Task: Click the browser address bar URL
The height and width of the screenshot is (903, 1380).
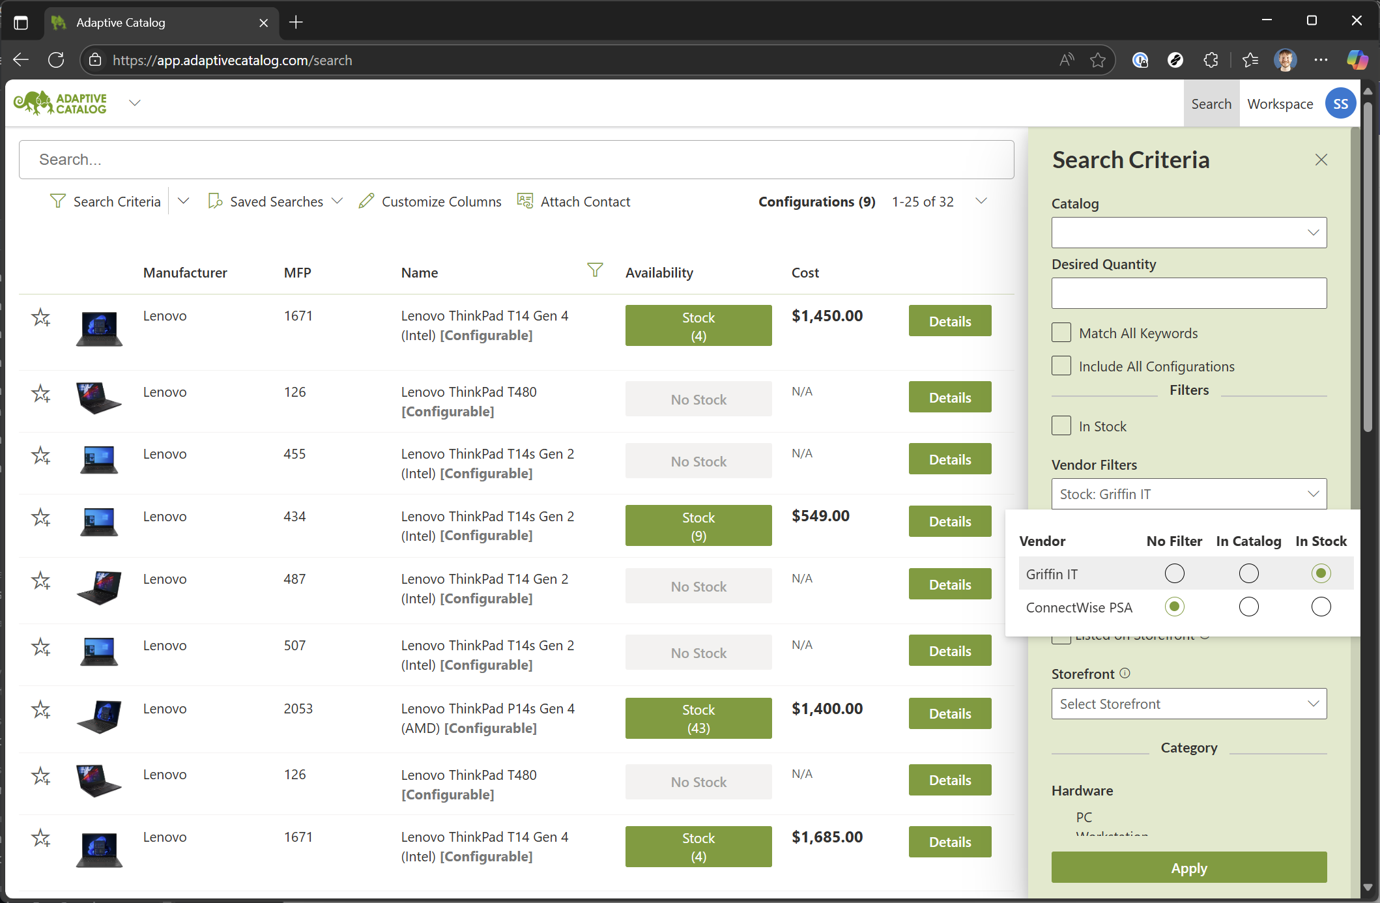Action: tap(232, 60)
